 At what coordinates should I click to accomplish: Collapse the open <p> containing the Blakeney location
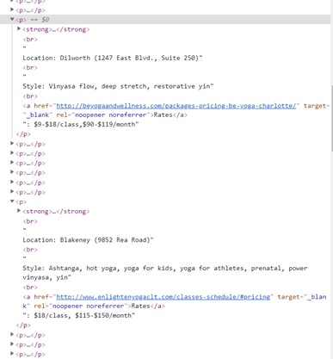tap(12, 201)
